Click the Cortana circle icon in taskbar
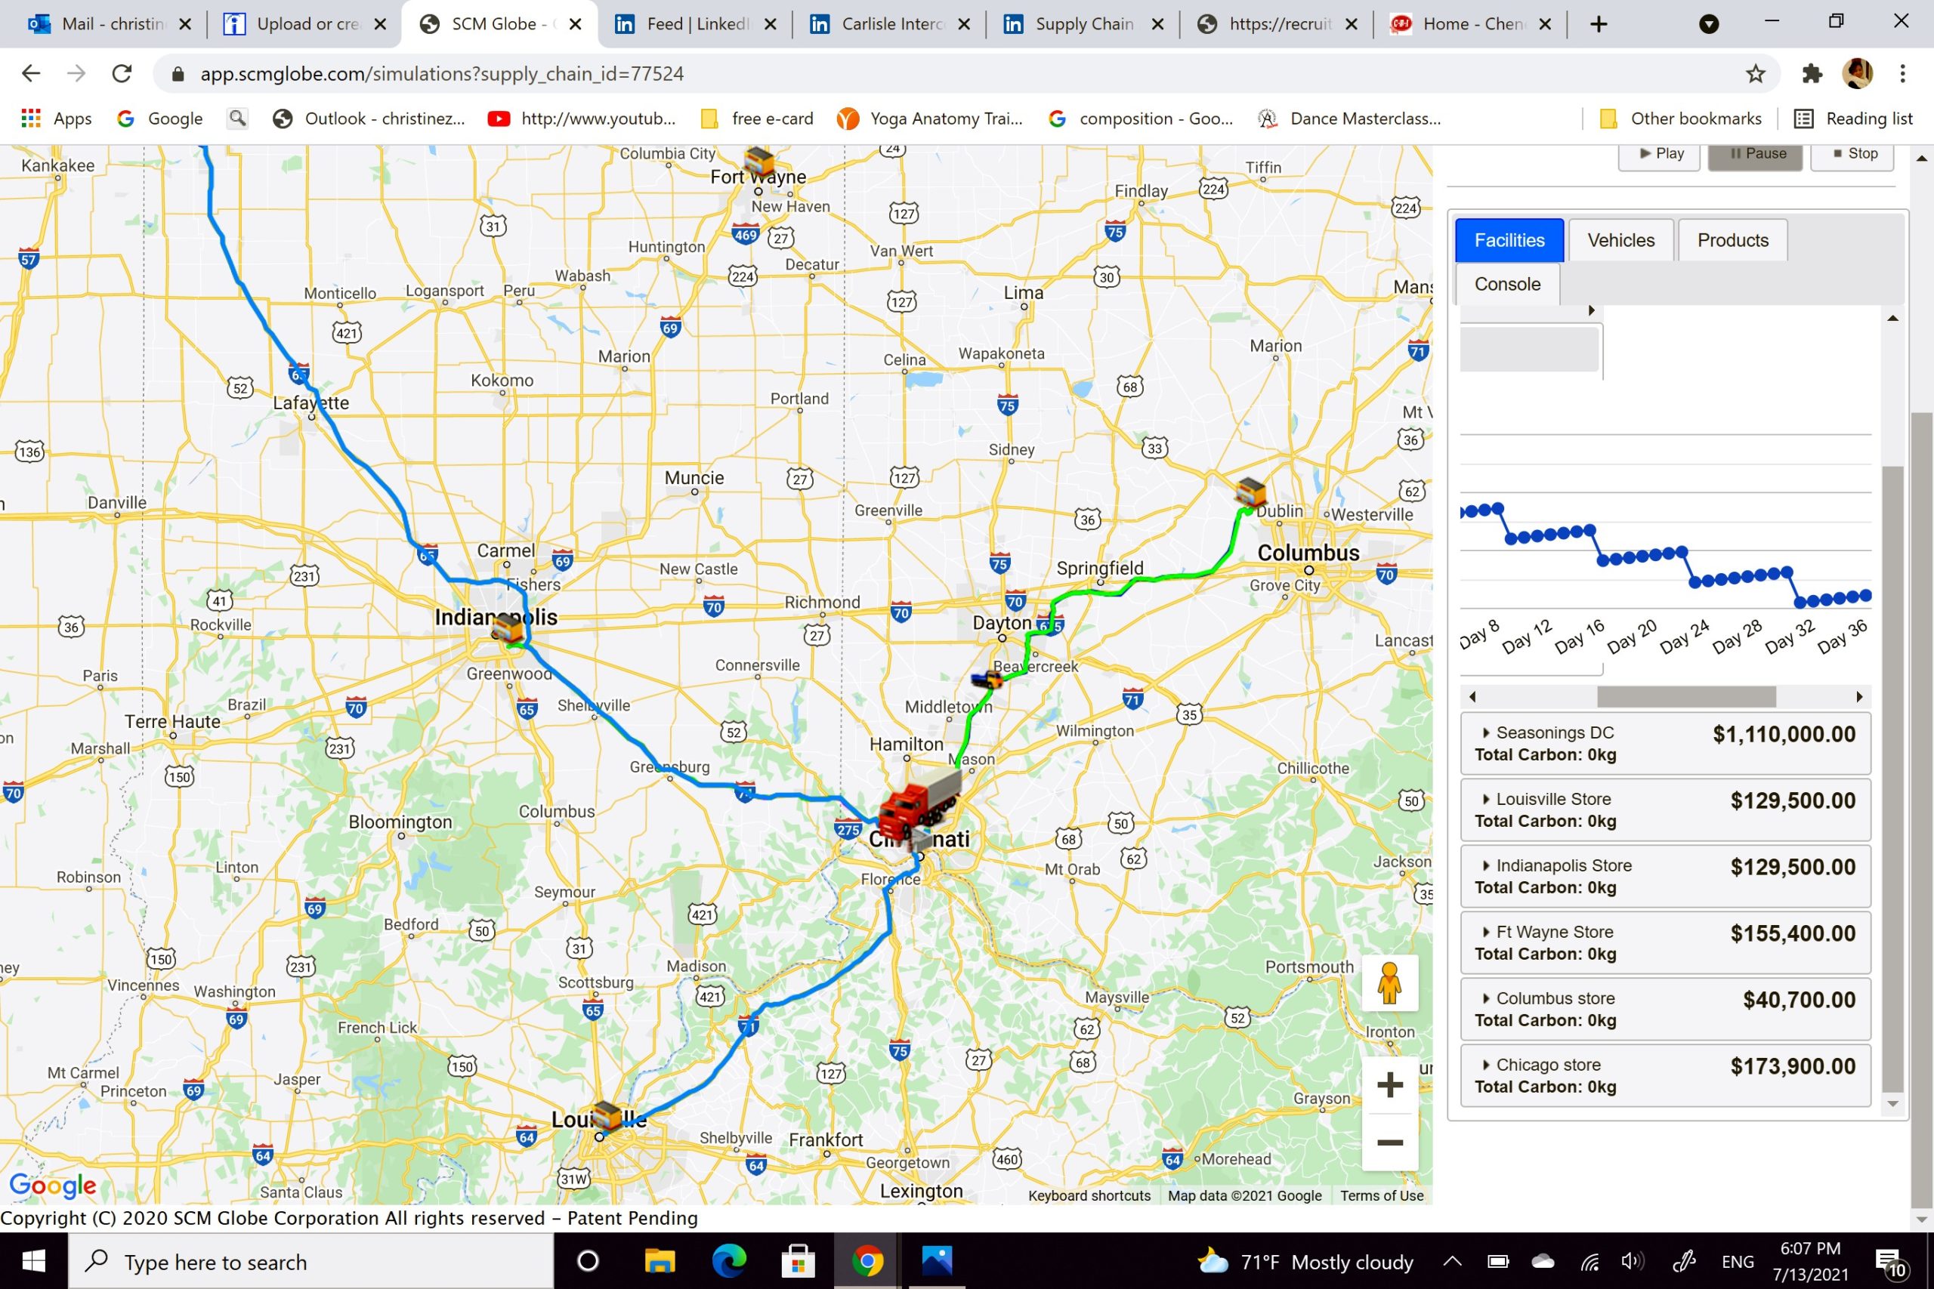This screenshot has width=1934, height=1289. 588,1261
